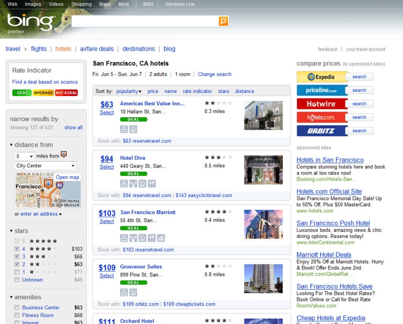Click the green DEAL badge for Grosvenor Suites
Viewport: 403px width, 324px height.
pyautogui.click(x=134, y=283)
